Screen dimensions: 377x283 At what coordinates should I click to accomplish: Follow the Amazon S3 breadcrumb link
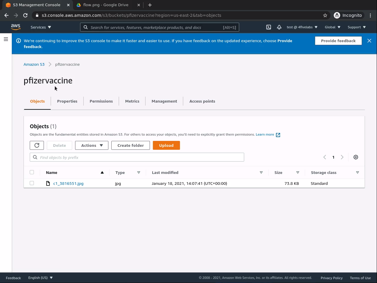[34, 64]
